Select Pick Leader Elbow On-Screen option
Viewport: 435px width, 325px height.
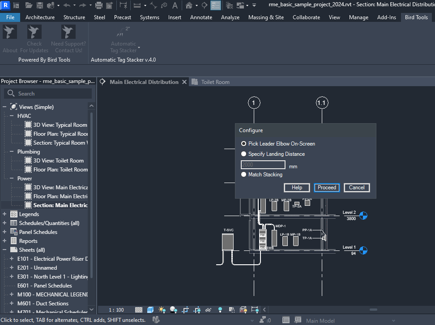tap(244, 144)
